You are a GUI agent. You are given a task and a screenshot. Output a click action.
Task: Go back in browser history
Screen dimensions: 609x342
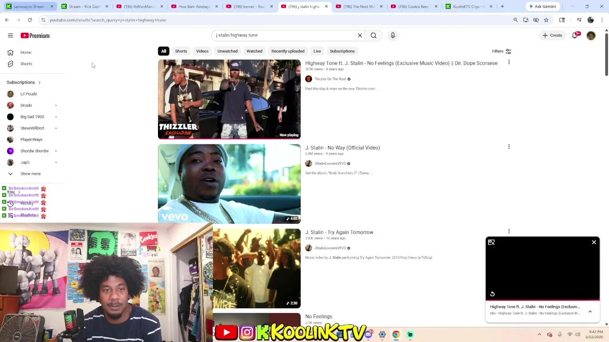tap(7, 20)
